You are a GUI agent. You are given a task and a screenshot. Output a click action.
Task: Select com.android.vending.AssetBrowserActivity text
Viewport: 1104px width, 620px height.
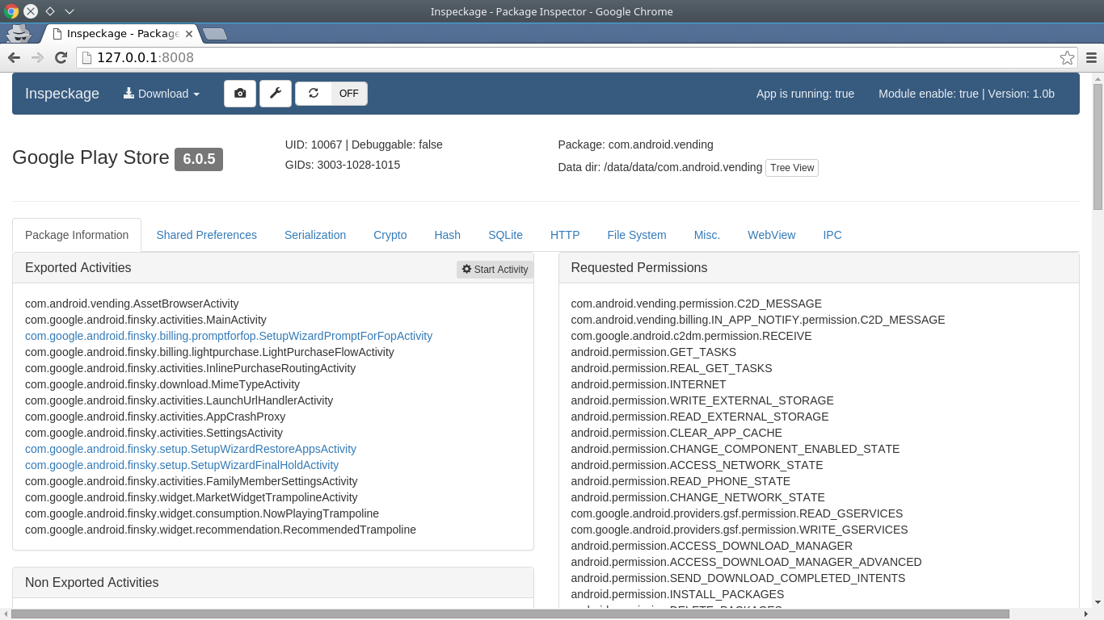[x=132, y=304]
